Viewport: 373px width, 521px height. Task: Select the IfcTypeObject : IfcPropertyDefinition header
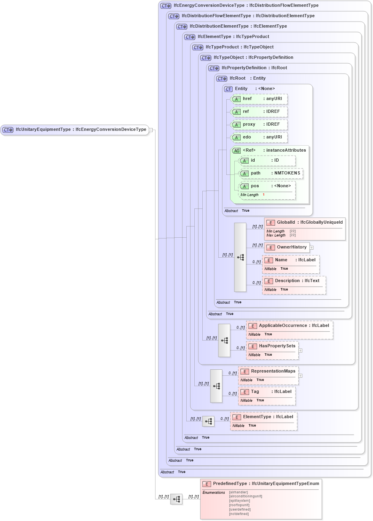point(240,57)
